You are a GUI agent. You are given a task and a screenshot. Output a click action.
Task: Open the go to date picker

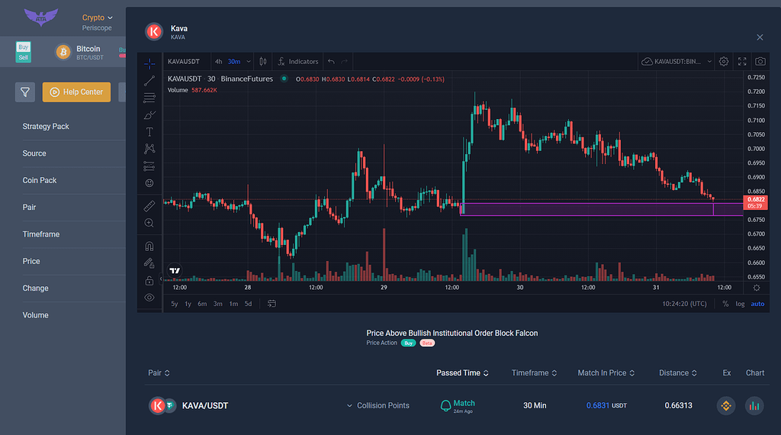point(272,304)
